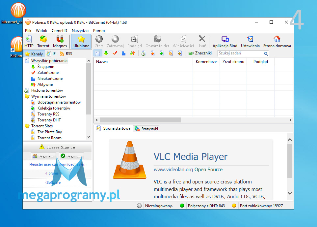
Task: Select Wszystkie pobierania in the tree
Action: click(49, 61)
